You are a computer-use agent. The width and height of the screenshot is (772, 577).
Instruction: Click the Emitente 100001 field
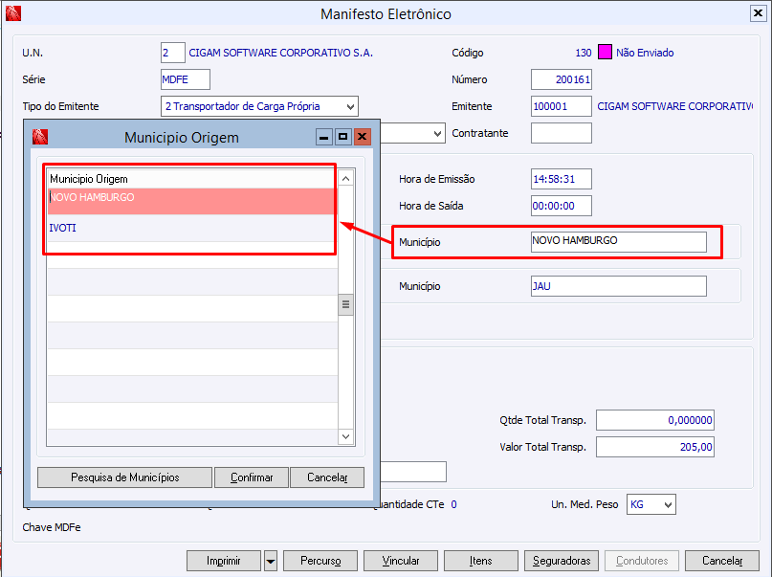(x=562, y=106)
